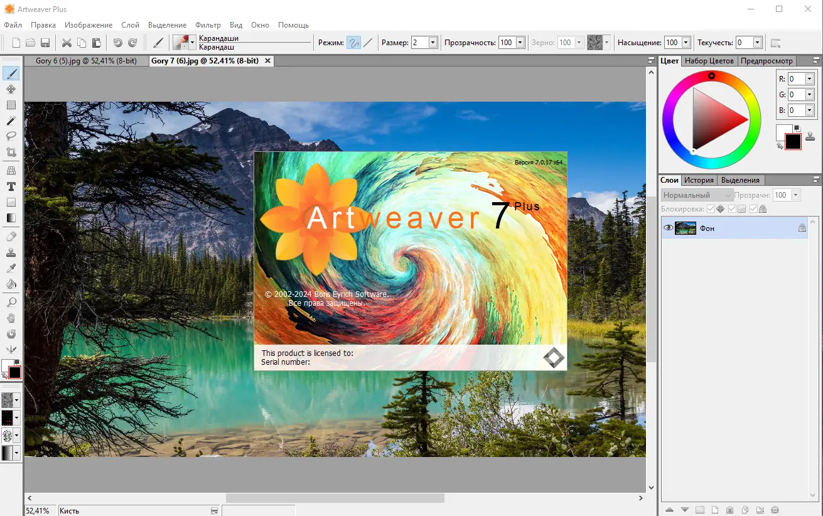Select the Paint Bucket tool
This screenshot has height=516, width=823.
[11, 284]
